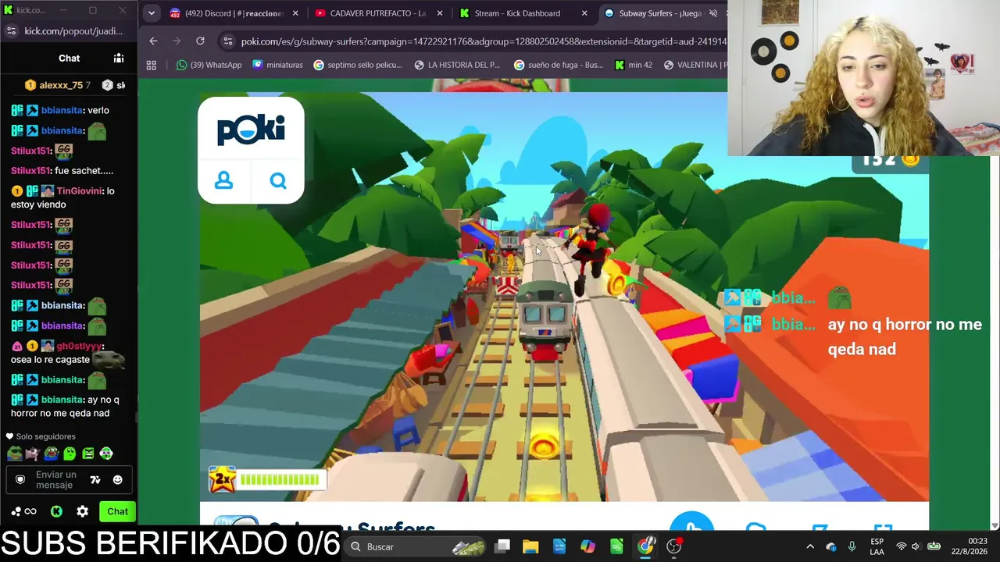This screenshot has width=1000, height=562.
Task: Click username TinGiovini in chat
Action: click(80, 190)
